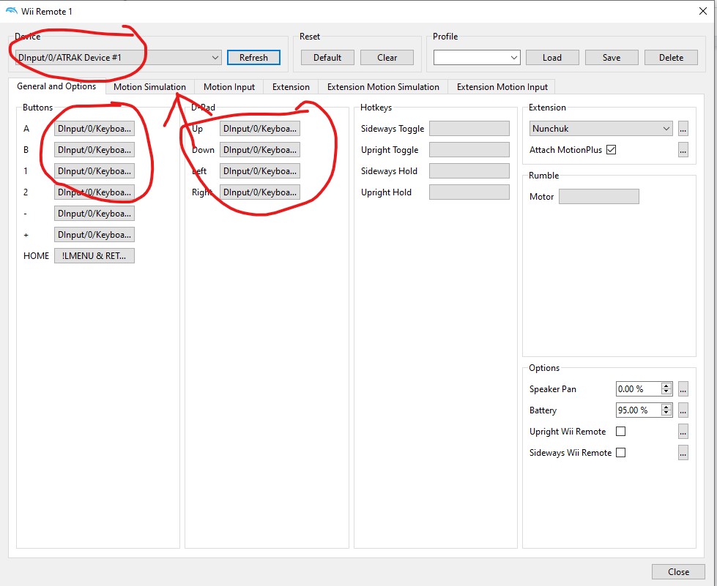Decrease Battery value with down arrow
The image size is (717, 586).
[666, 413]
